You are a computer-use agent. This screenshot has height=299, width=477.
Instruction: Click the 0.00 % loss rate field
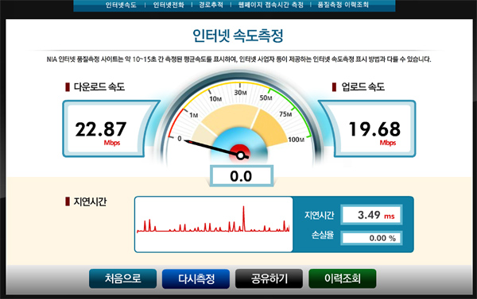371,238
